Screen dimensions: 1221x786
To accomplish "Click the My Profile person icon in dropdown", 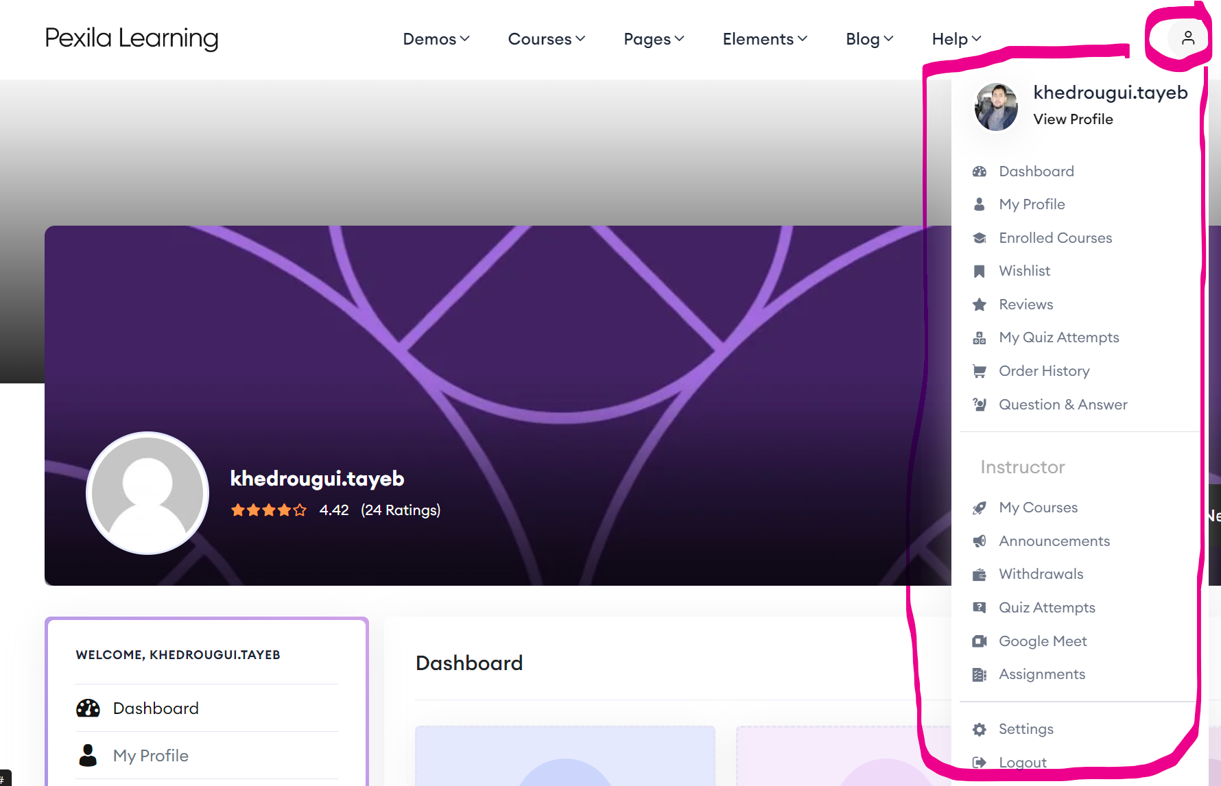I will pos(980,204).
